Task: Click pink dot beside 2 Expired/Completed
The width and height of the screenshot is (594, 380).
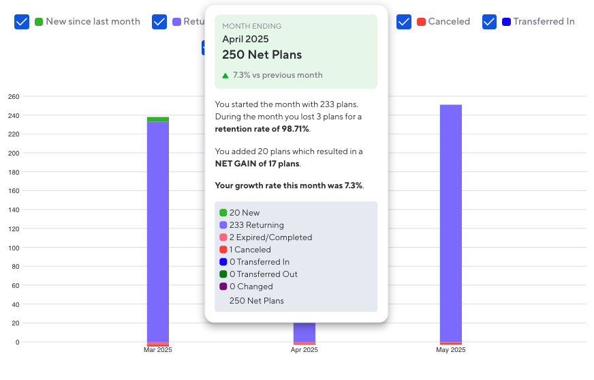Action: tap(223, 237)
